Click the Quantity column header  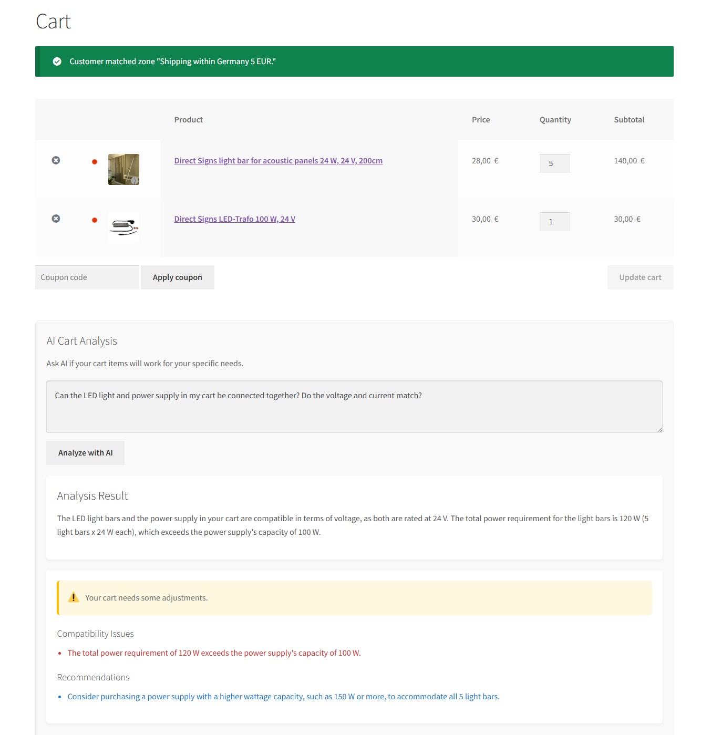pyautogui.click(x=555, y=120)
